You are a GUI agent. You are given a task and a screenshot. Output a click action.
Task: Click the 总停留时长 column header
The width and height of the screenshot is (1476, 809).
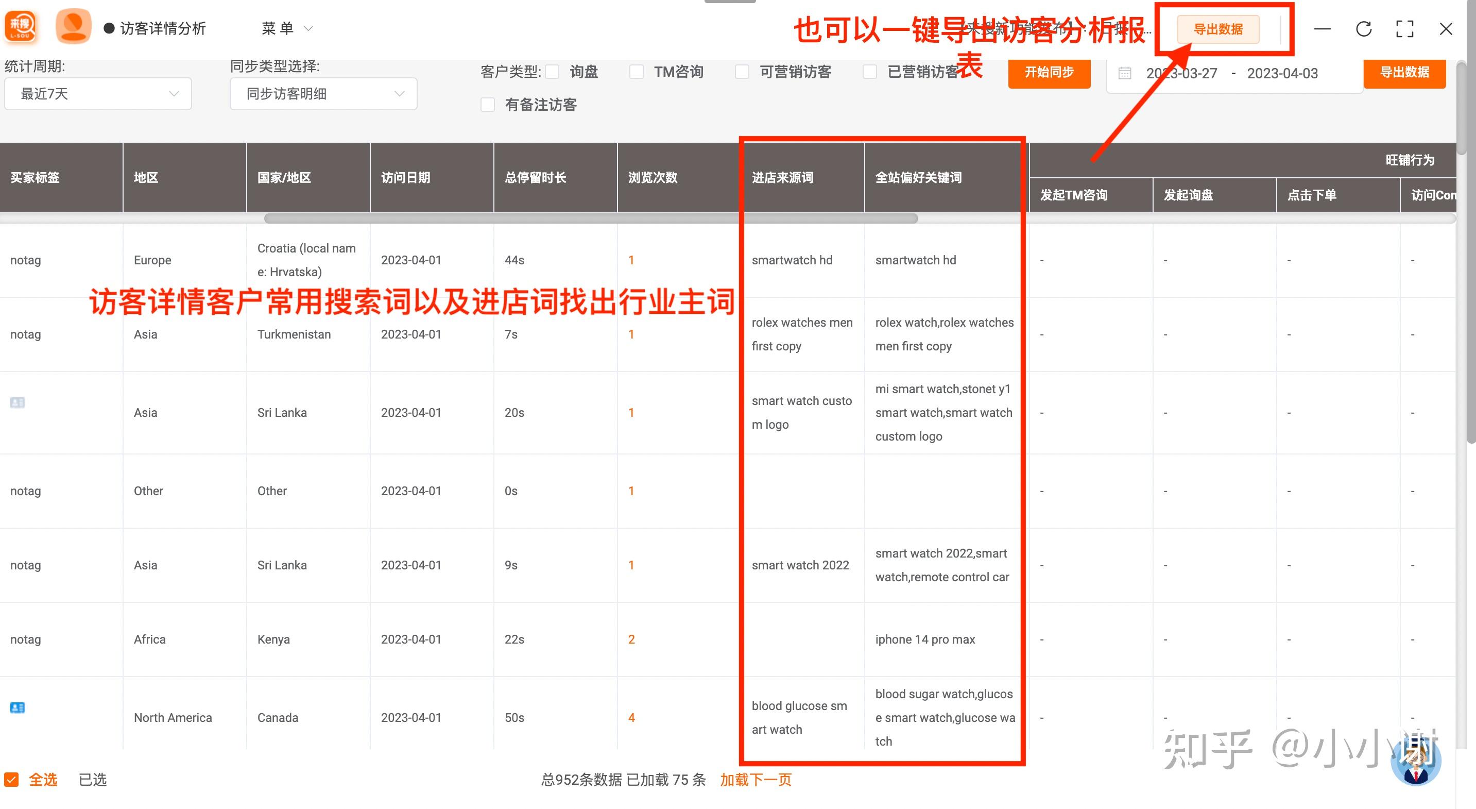point(535,178)
